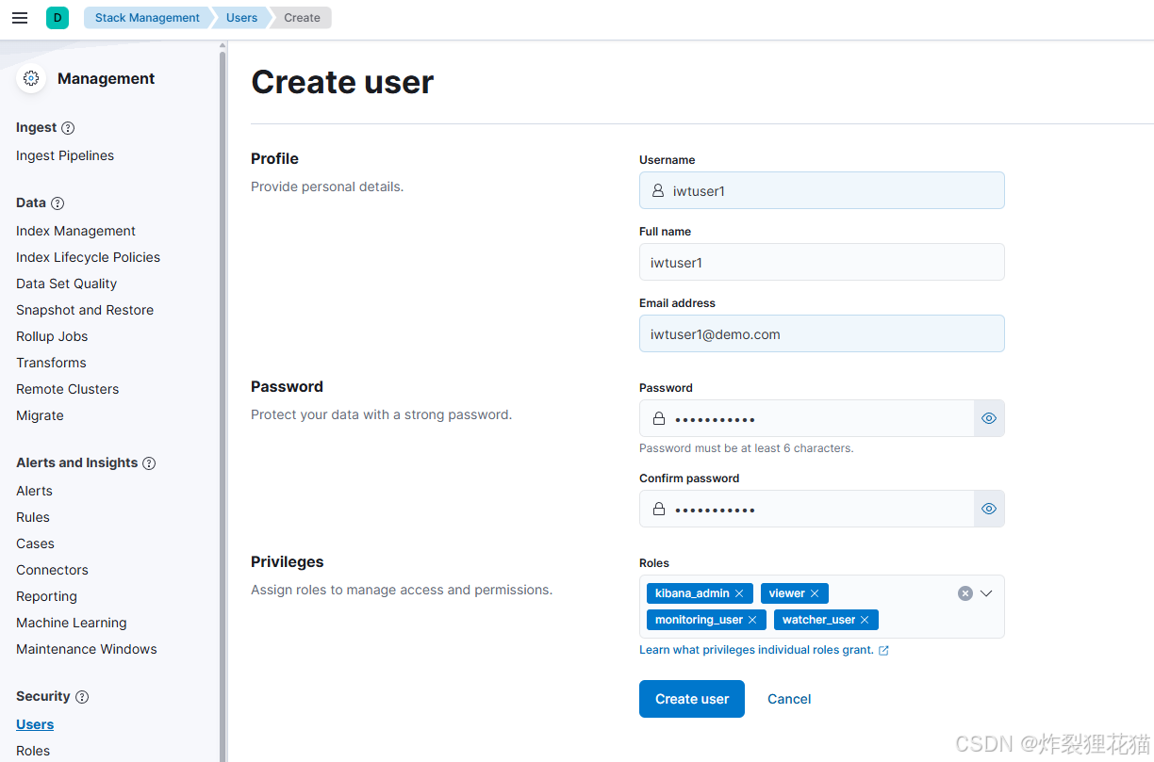1154x762 pixels.
Task: Open Maintenance Windows in sidebar
Action: pos(86,649)
